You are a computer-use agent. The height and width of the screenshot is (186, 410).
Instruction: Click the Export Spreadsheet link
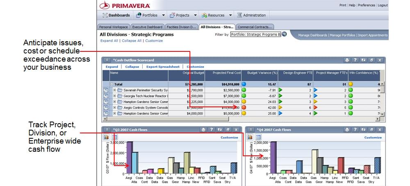point(163,66)
